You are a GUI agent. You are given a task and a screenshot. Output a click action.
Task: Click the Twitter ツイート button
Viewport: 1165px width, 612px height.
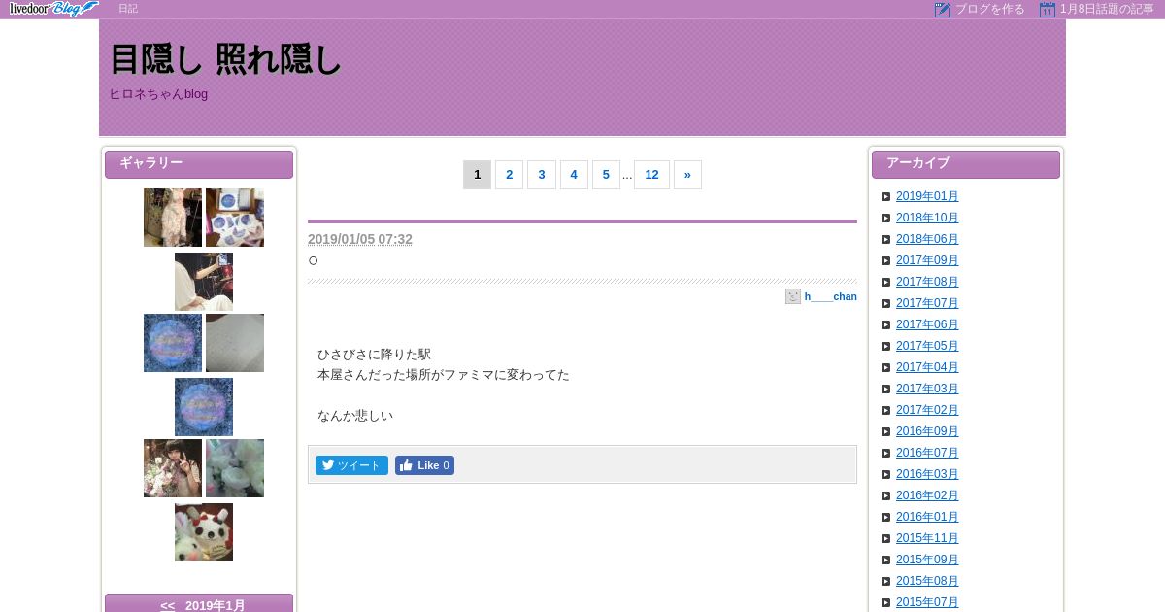pyautogui.click(x=351, y=465)
